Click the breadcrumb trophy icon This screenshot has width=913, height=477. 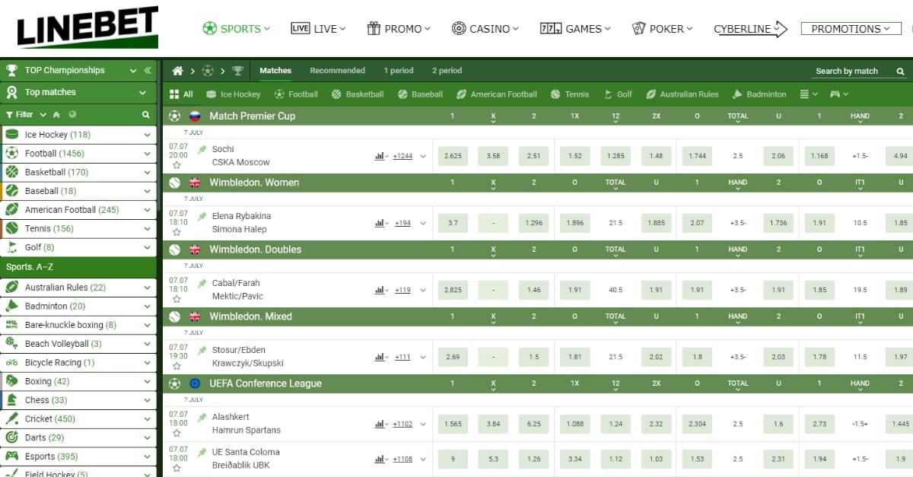click(238, 71)
